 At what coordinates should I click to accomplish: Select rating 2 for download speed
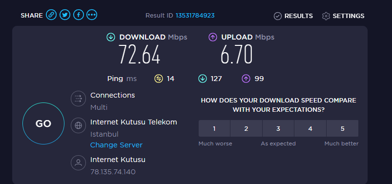pyautogui.click(x=246, y=128)
